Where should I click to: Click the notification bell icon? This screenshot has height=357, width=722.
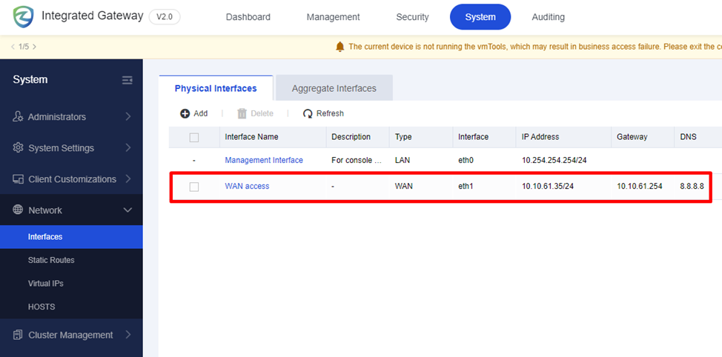coord(340,47)
